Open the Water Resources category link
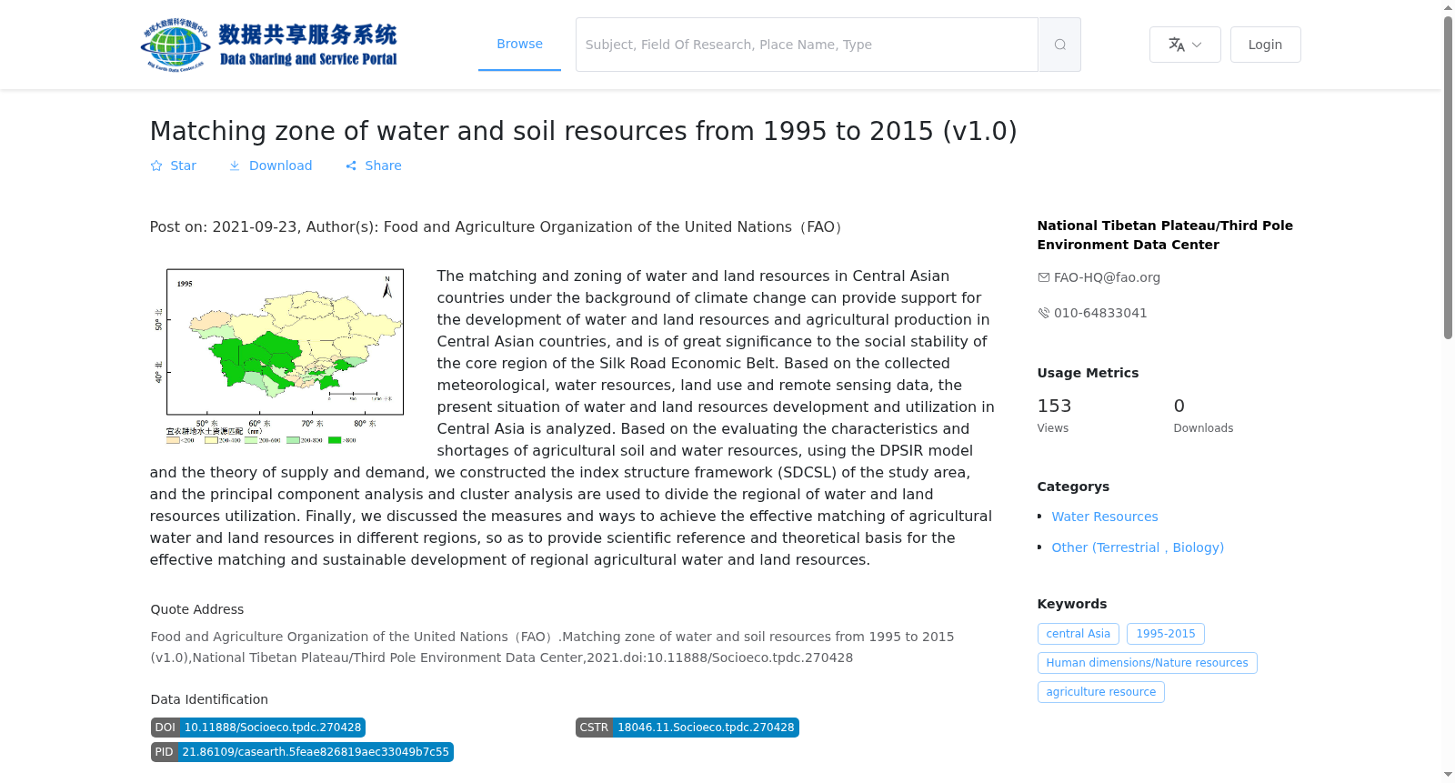The height and width of the screenshot is (783, 1455). pos(1105,517)
